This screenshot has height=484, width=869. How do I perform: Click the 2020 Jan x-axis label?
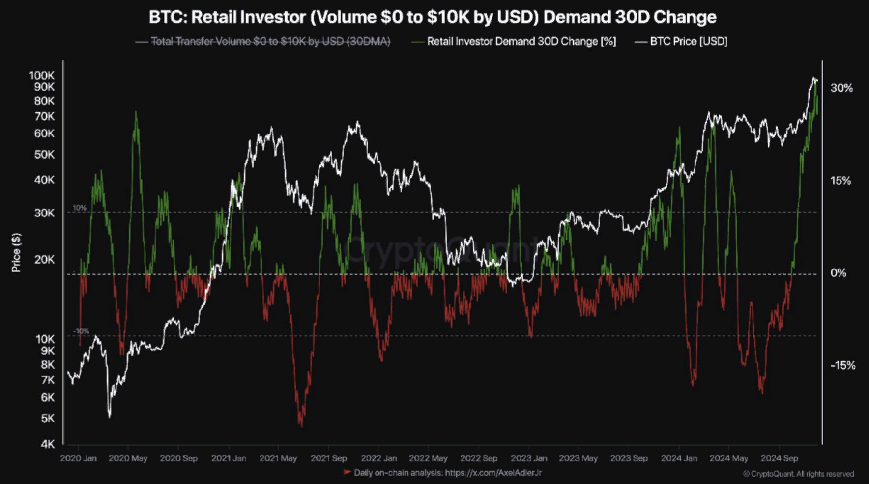78,458
